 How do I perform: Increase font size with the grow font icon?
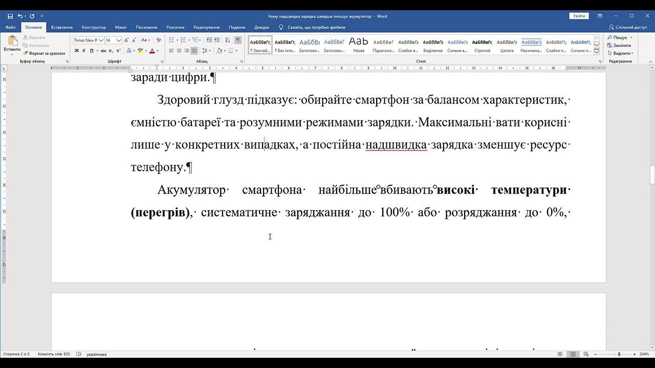(127, 40)
